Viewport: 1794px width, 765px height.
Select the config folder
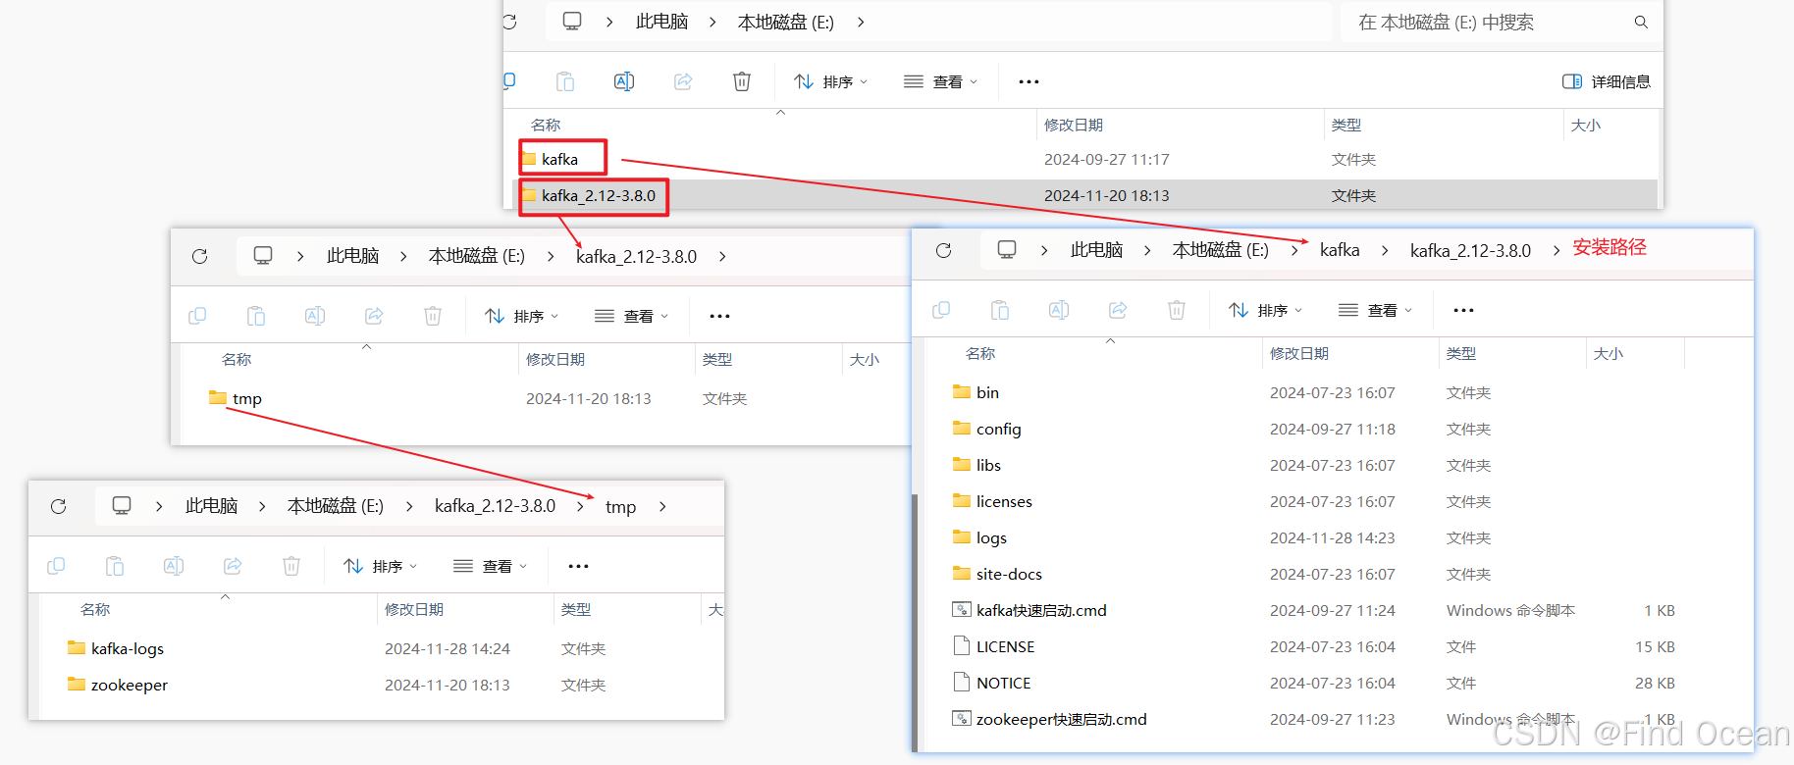(x=987, y=429)
